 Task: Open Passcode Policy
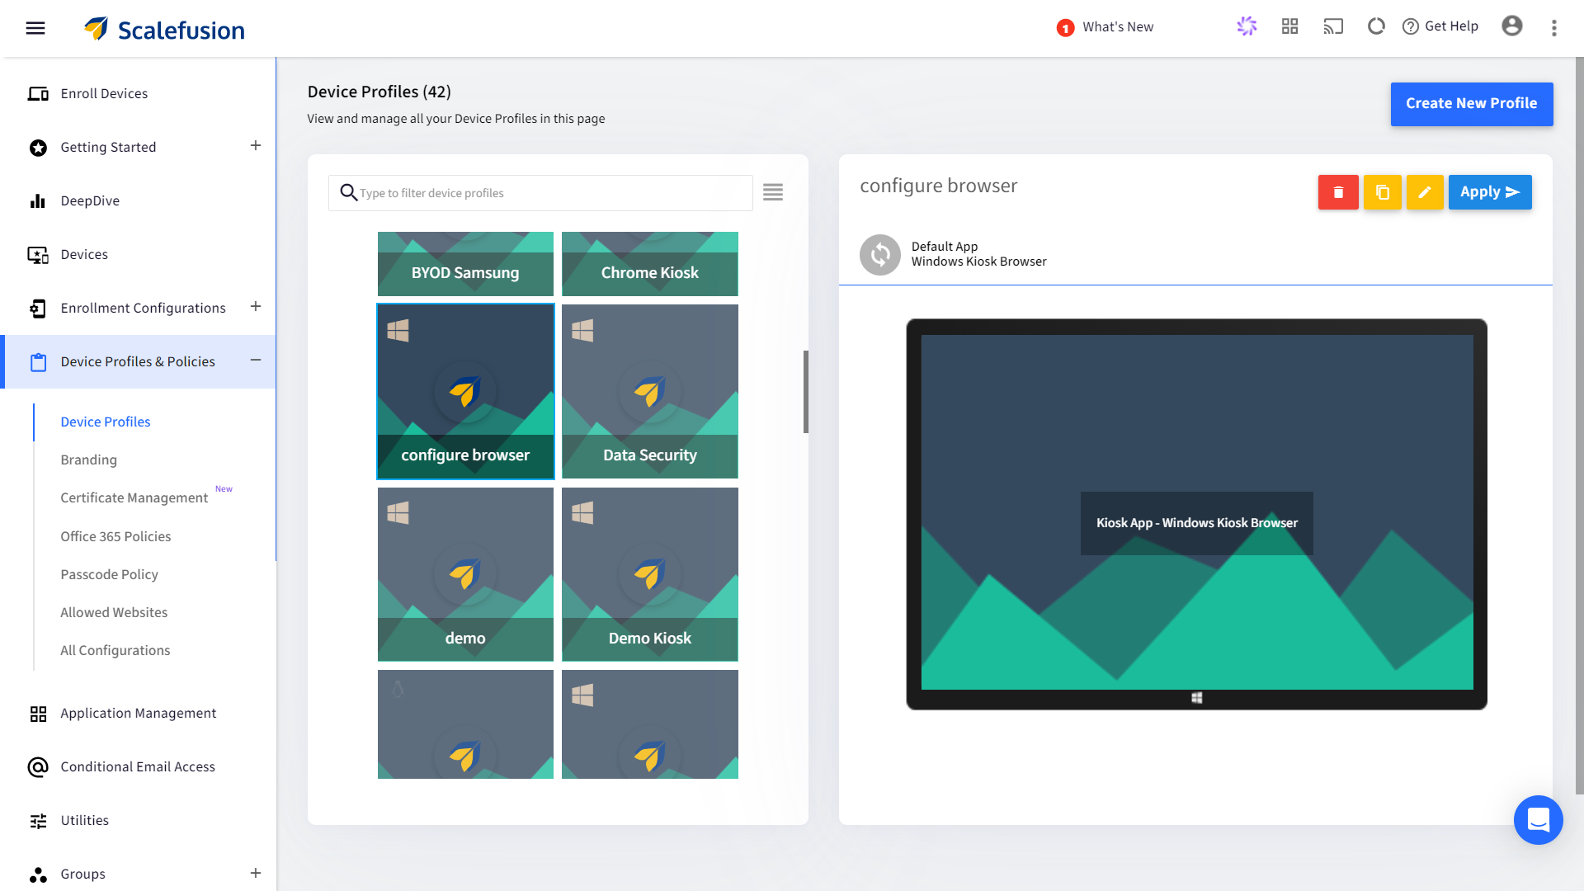(x=109, y=574)
